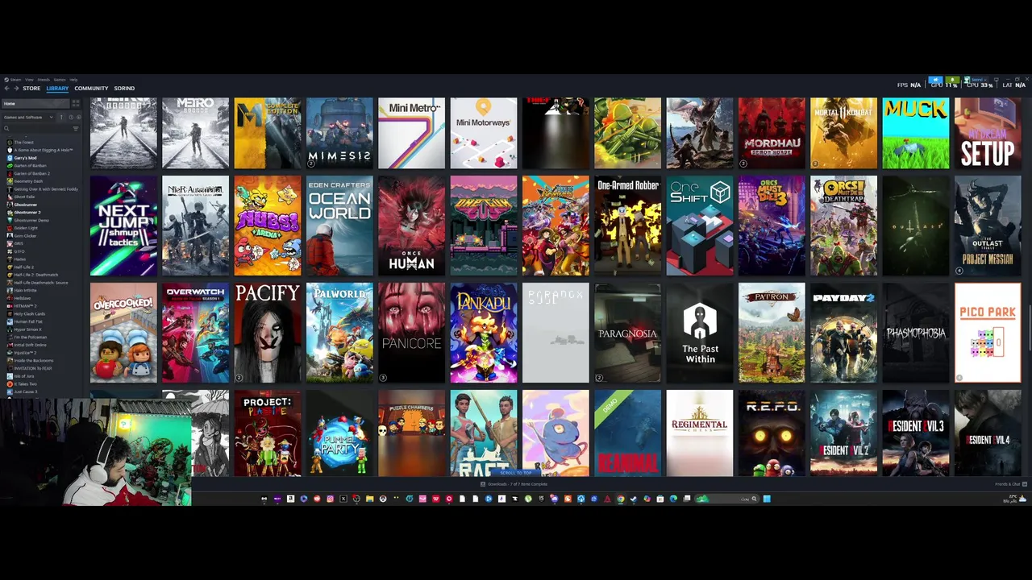Open Regimental Chess cover
Image resolution: width=1032 pixels, height=580 pixels.
click(x=700, y=433)
